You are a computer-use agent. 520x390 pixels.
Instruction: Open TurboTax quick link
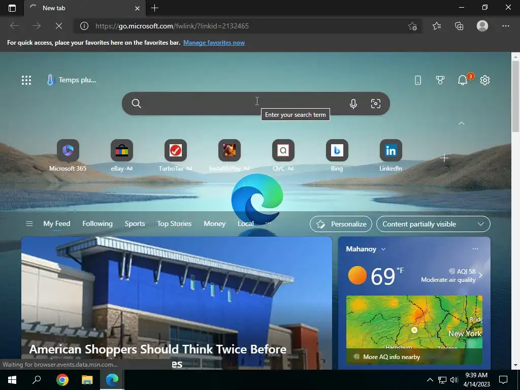tap(175, 155)
